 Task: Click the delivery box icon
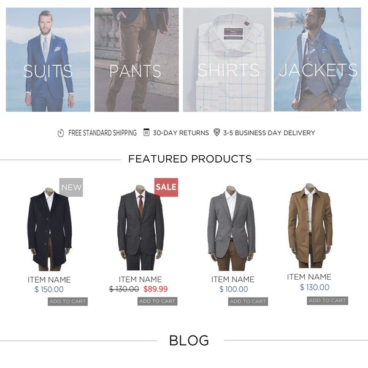(x=217, y=132)
